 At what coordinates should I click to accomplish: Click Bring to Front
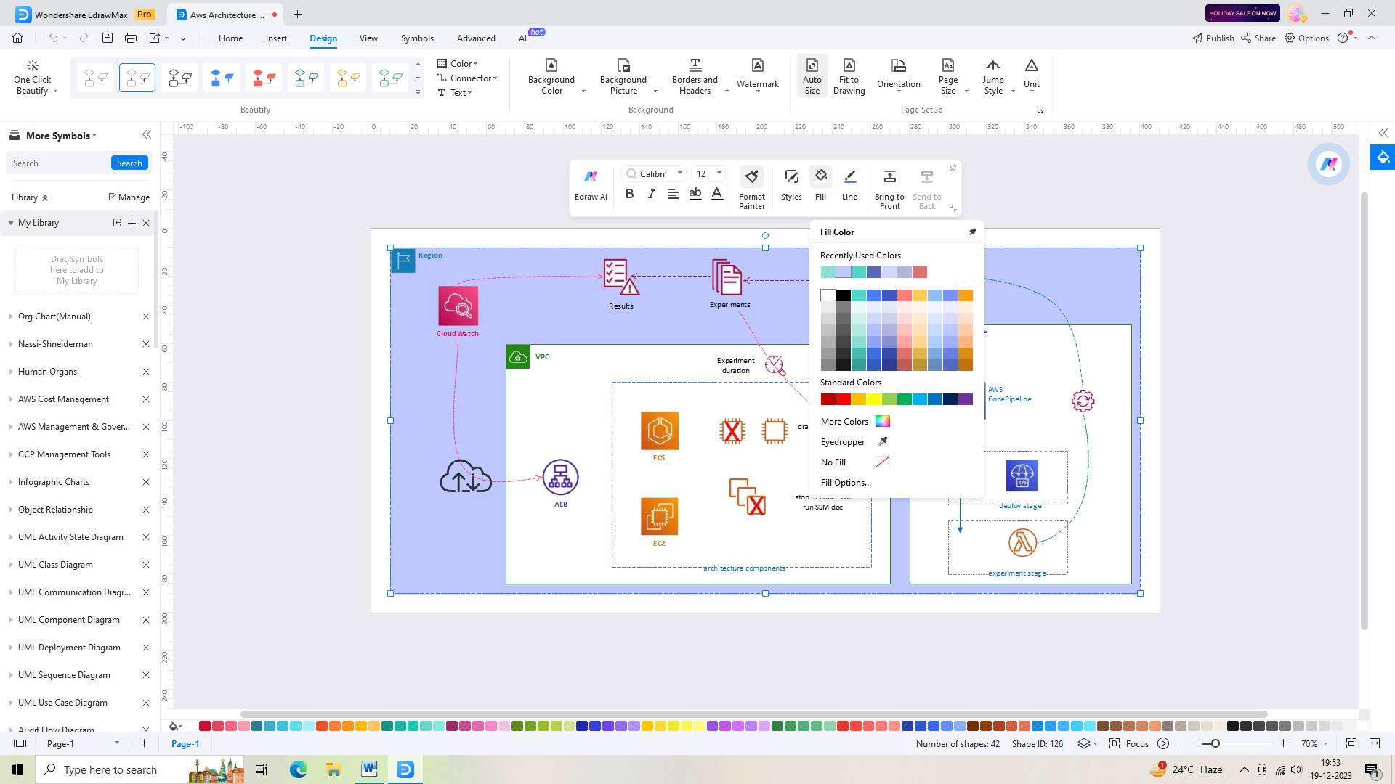(x=889, y=189)
